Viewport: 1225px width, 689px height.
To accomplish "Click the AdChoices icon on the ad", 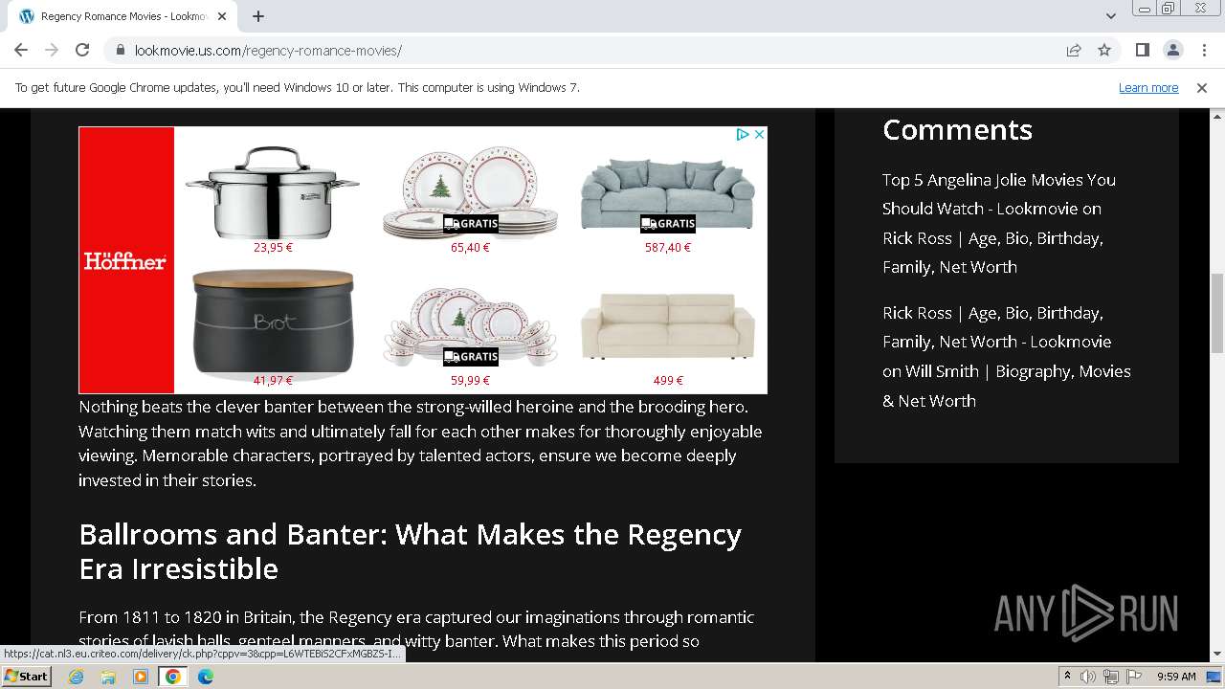I will pos(742,135).
